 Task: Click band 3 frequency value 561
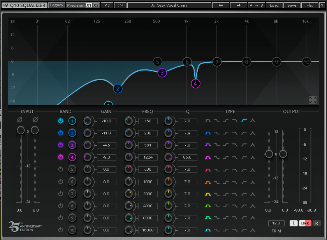[148, 145]
